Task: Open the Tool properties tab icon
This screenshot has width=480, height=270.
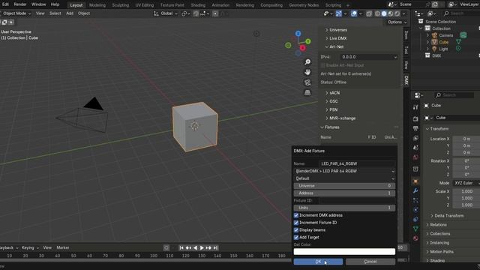Action: point(415,107)
